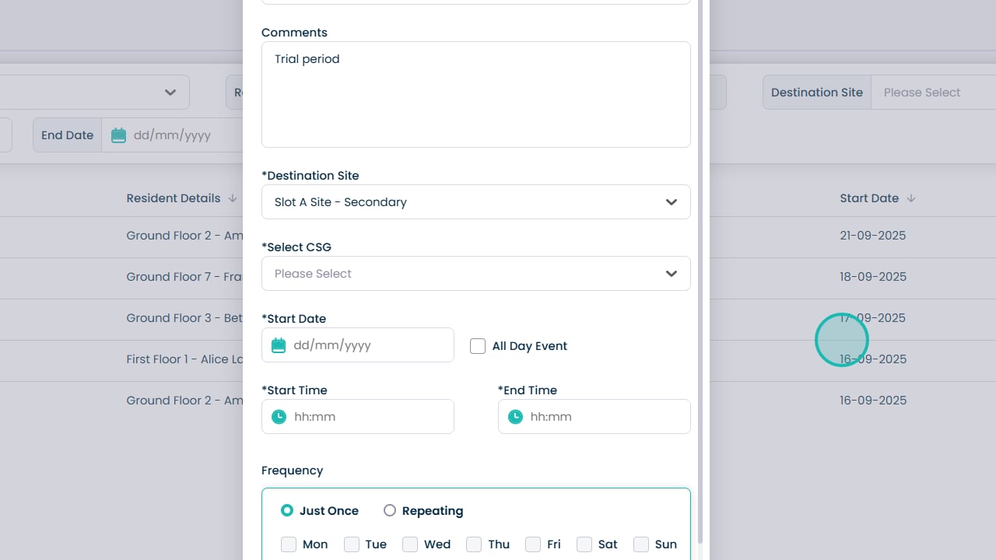Viewport: 996px width, 560px height.
Task: Toggle the Sun day checkbox
Action: tap(641, 544)
